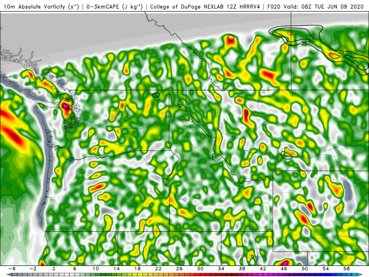The height and width of the screenshot is (277, 369).
Task: Click the '34' colorbar tick label
Action: tap(221, 269)
